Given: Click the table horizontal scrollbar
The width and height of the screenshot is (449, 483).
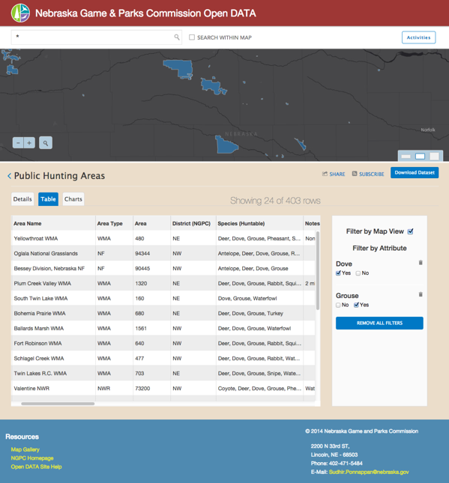Looking at the screenshot, I should tap(58, 404).
